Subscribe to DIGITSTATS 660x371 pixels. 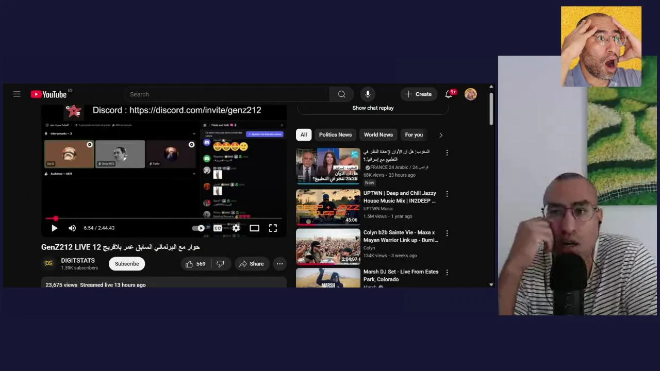coord(127,264)
